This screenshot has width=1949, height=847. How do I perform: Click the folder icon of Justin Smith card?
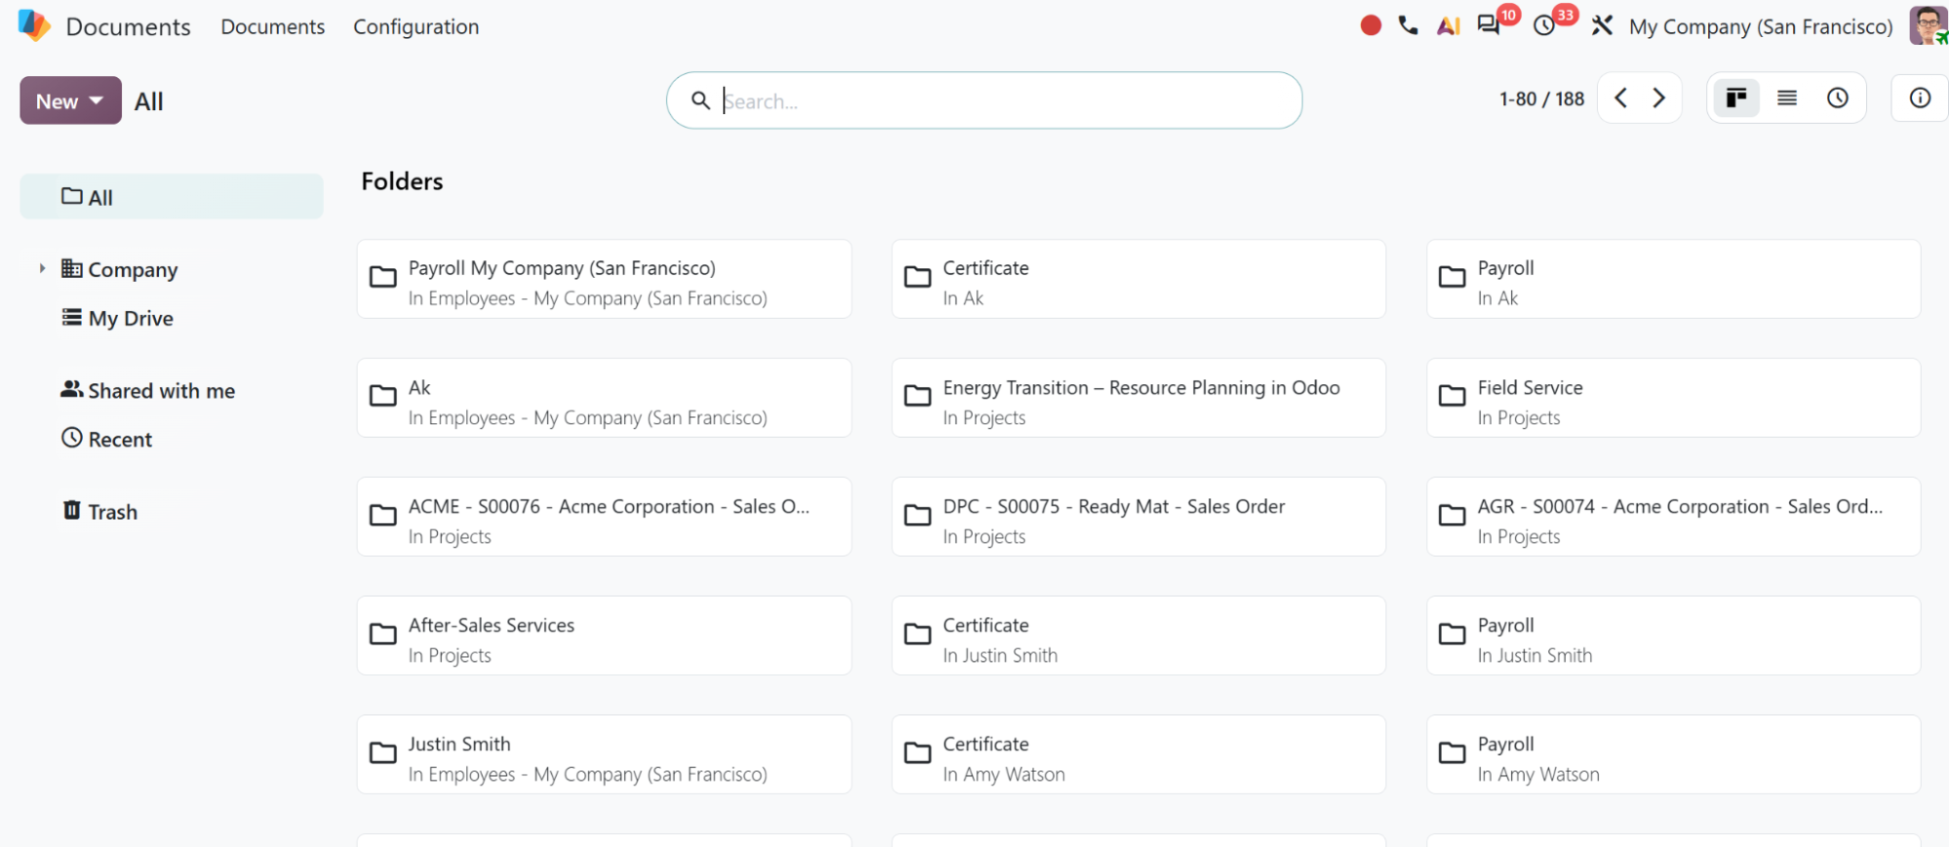(383, 753)
